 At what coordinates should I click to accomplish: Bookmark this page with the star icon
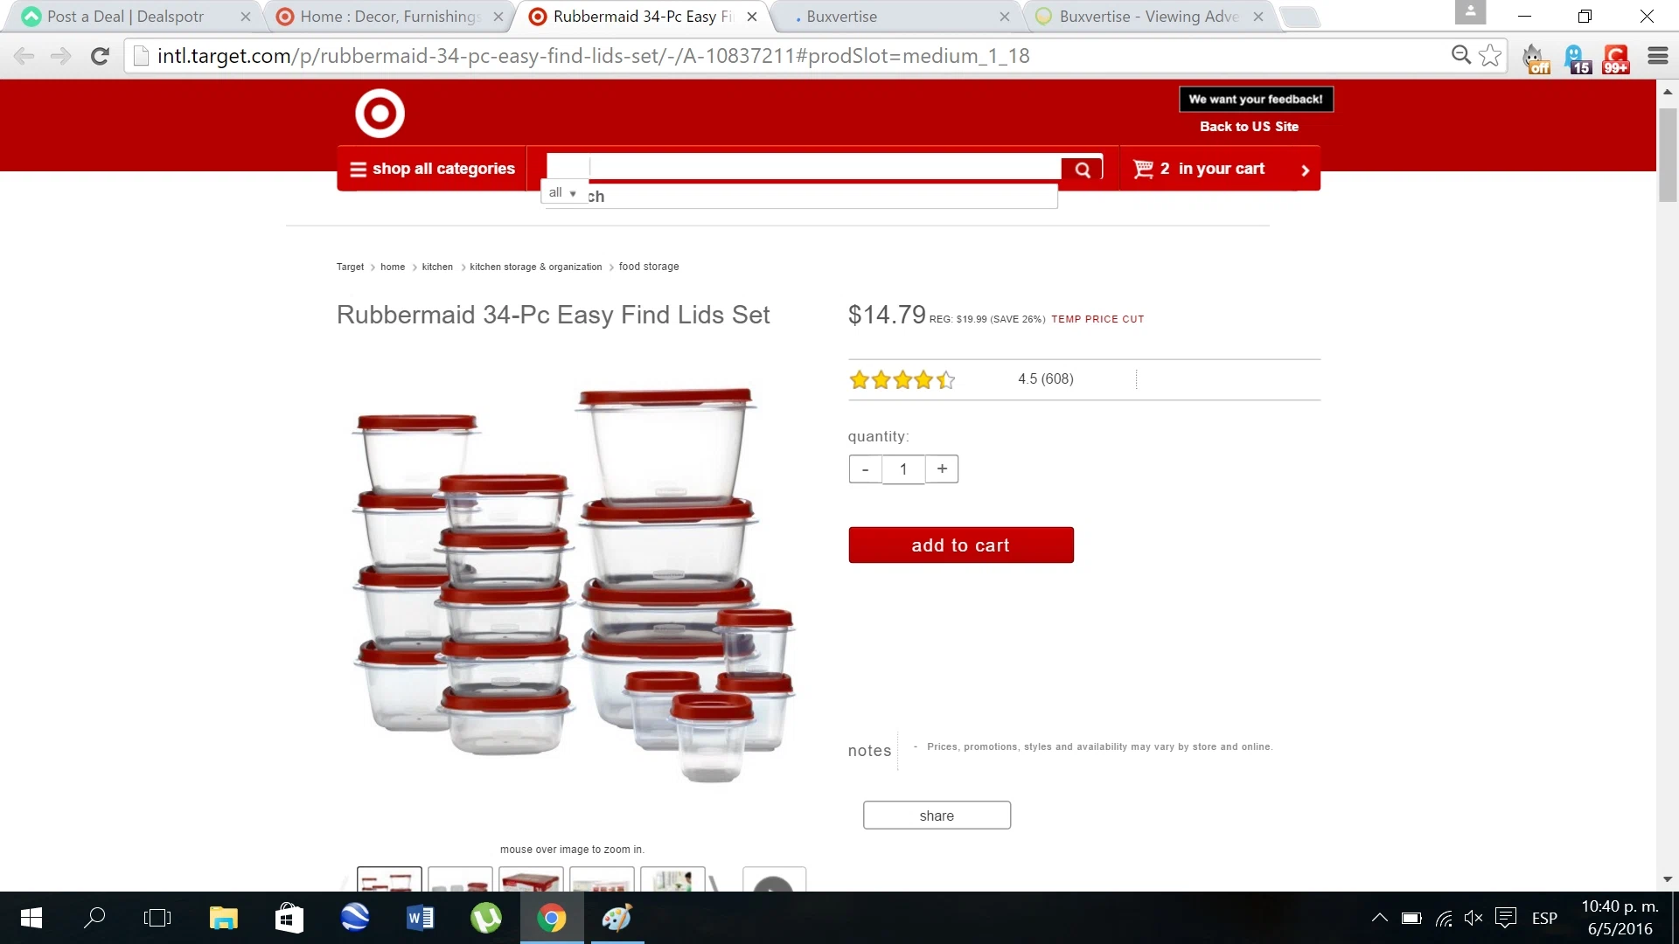tap(1490, 56)
